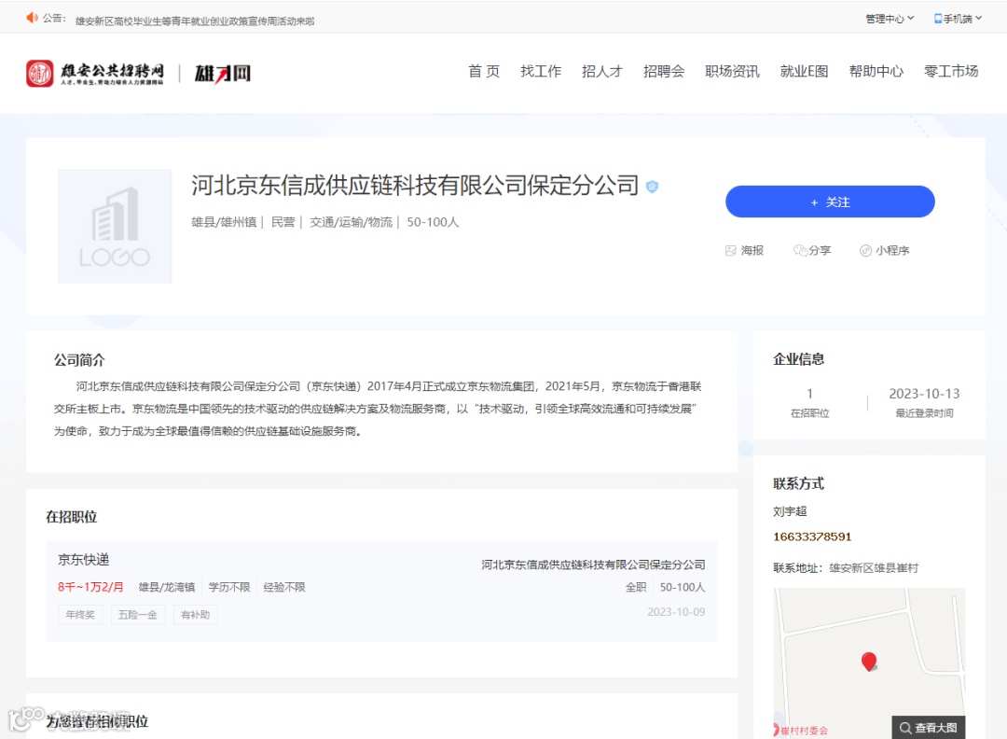Screen dimensions: 1007x739
Task: Click the 2023-10-13 last login date
Action: 924,394
